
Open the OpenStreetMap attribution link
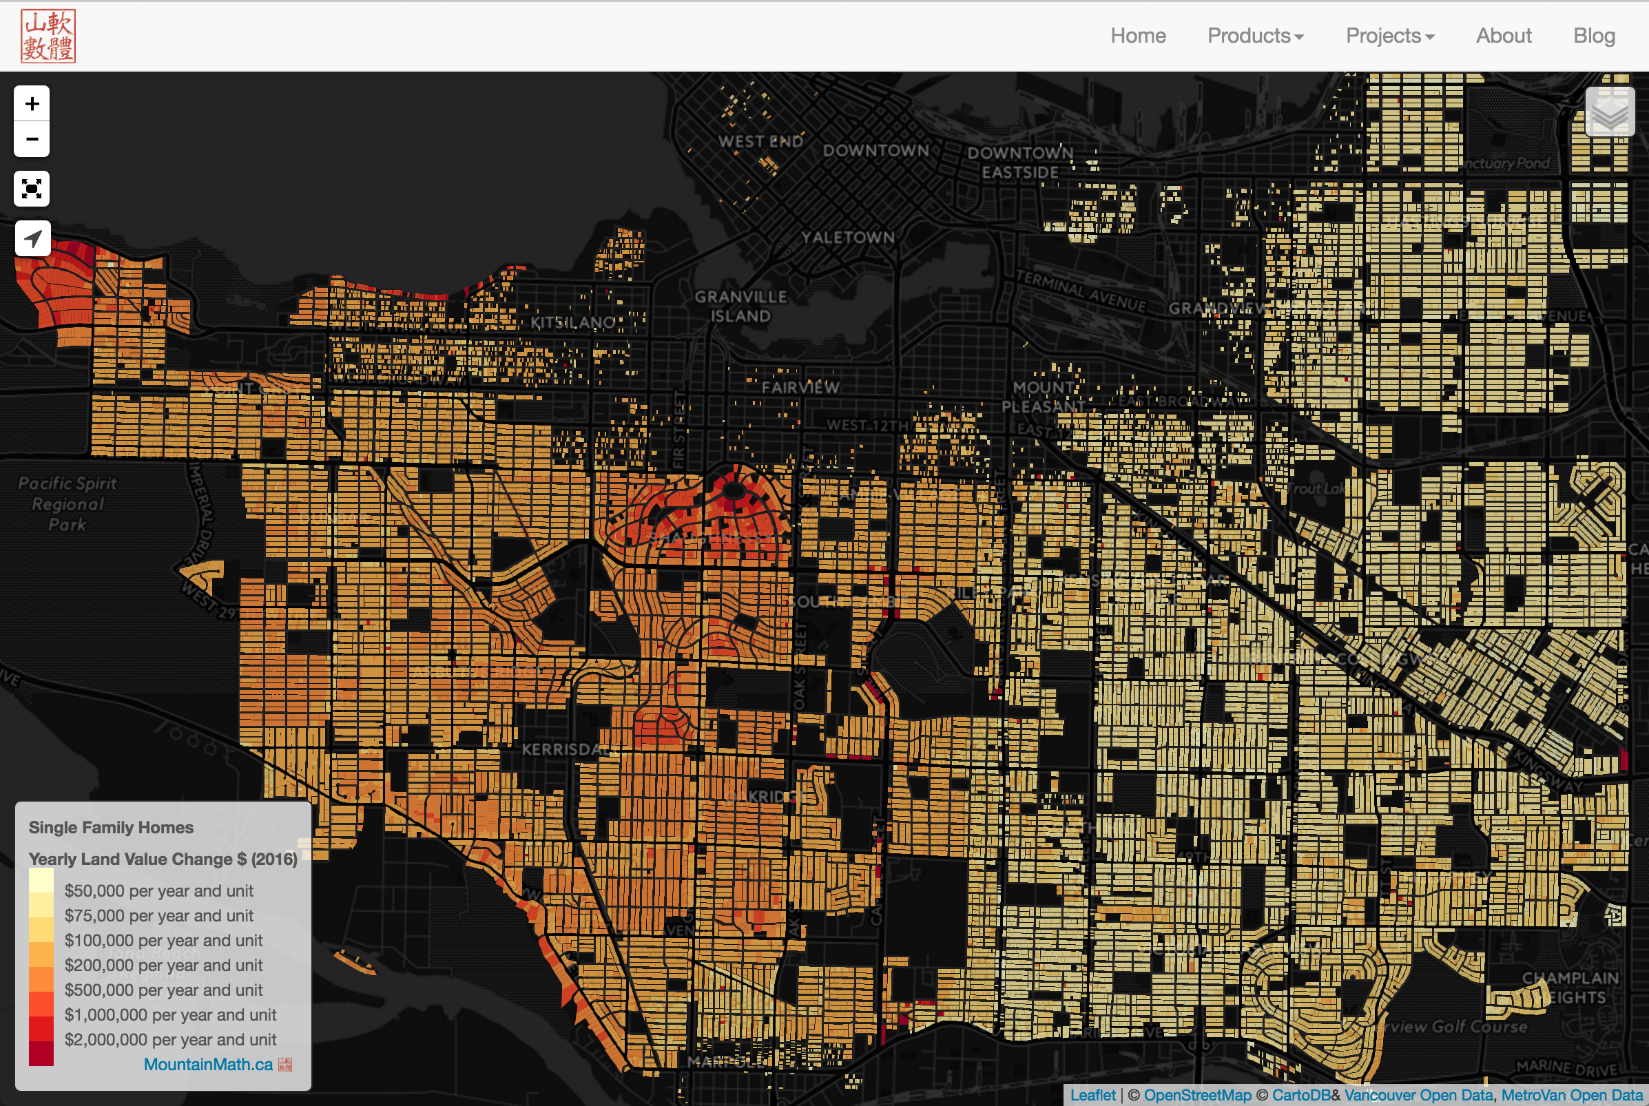[1197, 1095]
